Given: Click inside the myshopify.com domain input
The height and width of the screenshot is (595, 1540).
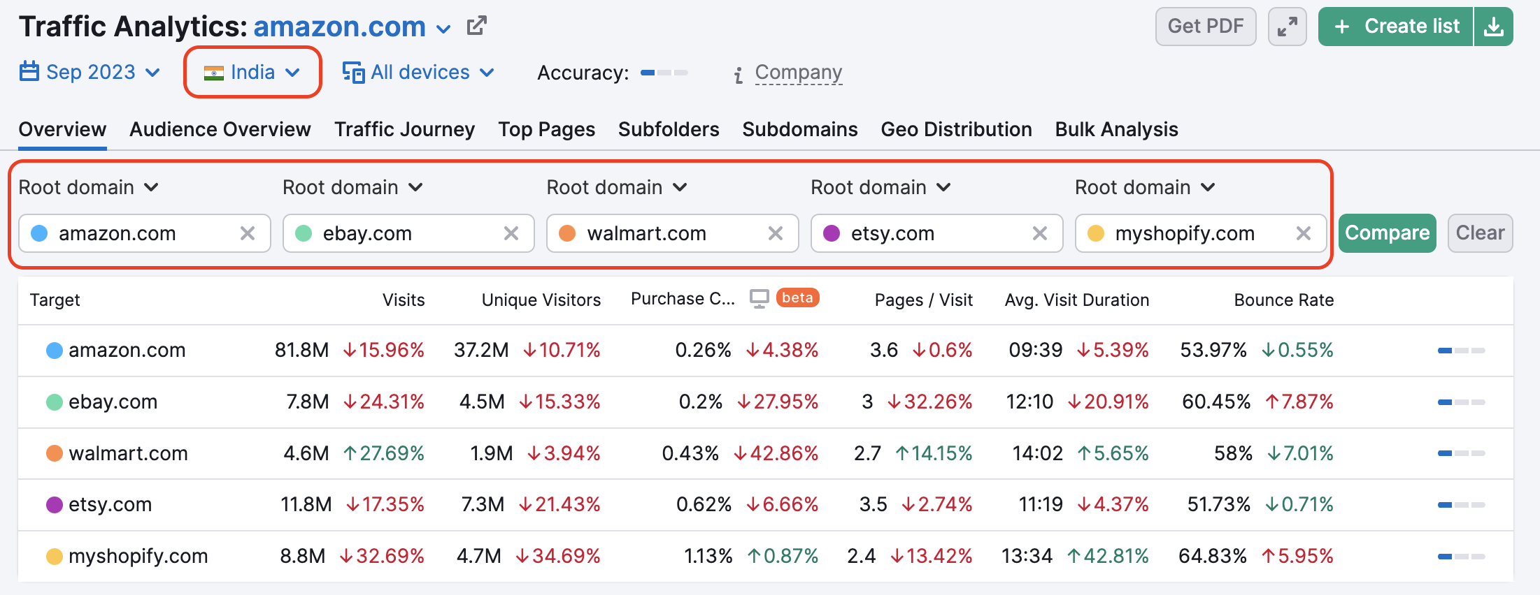Looking at the screenshot, I should click(x=1200, y=233).
